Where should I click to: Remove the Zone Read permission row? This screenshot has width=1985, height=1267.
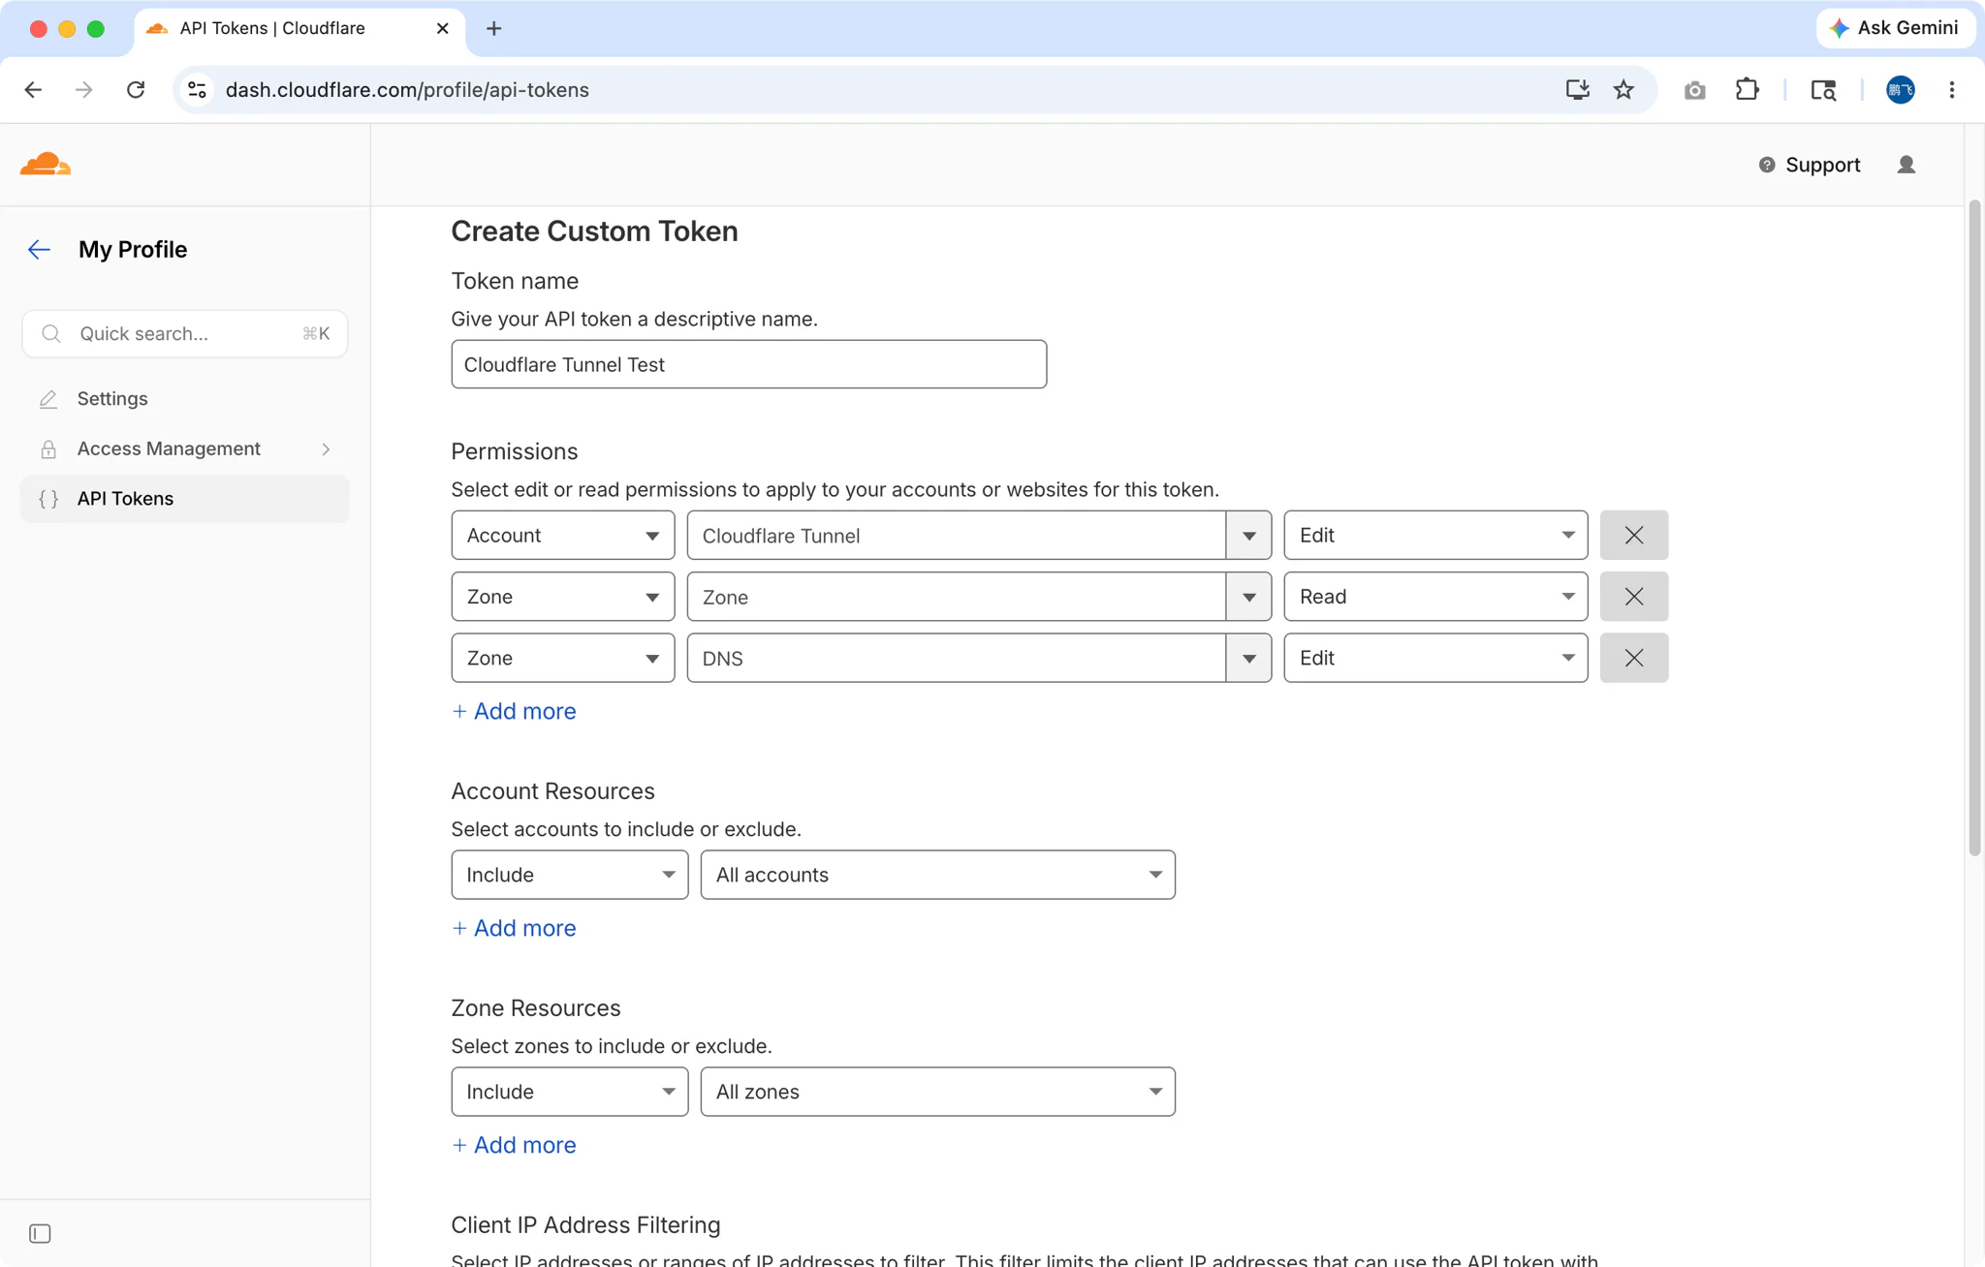[x=1634, y=597]
